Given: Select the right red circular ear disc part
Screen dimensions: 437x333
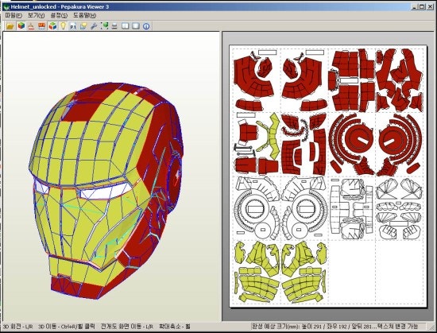Looking at the screenshot, I should pyautogui.click(x=393, y=139).
